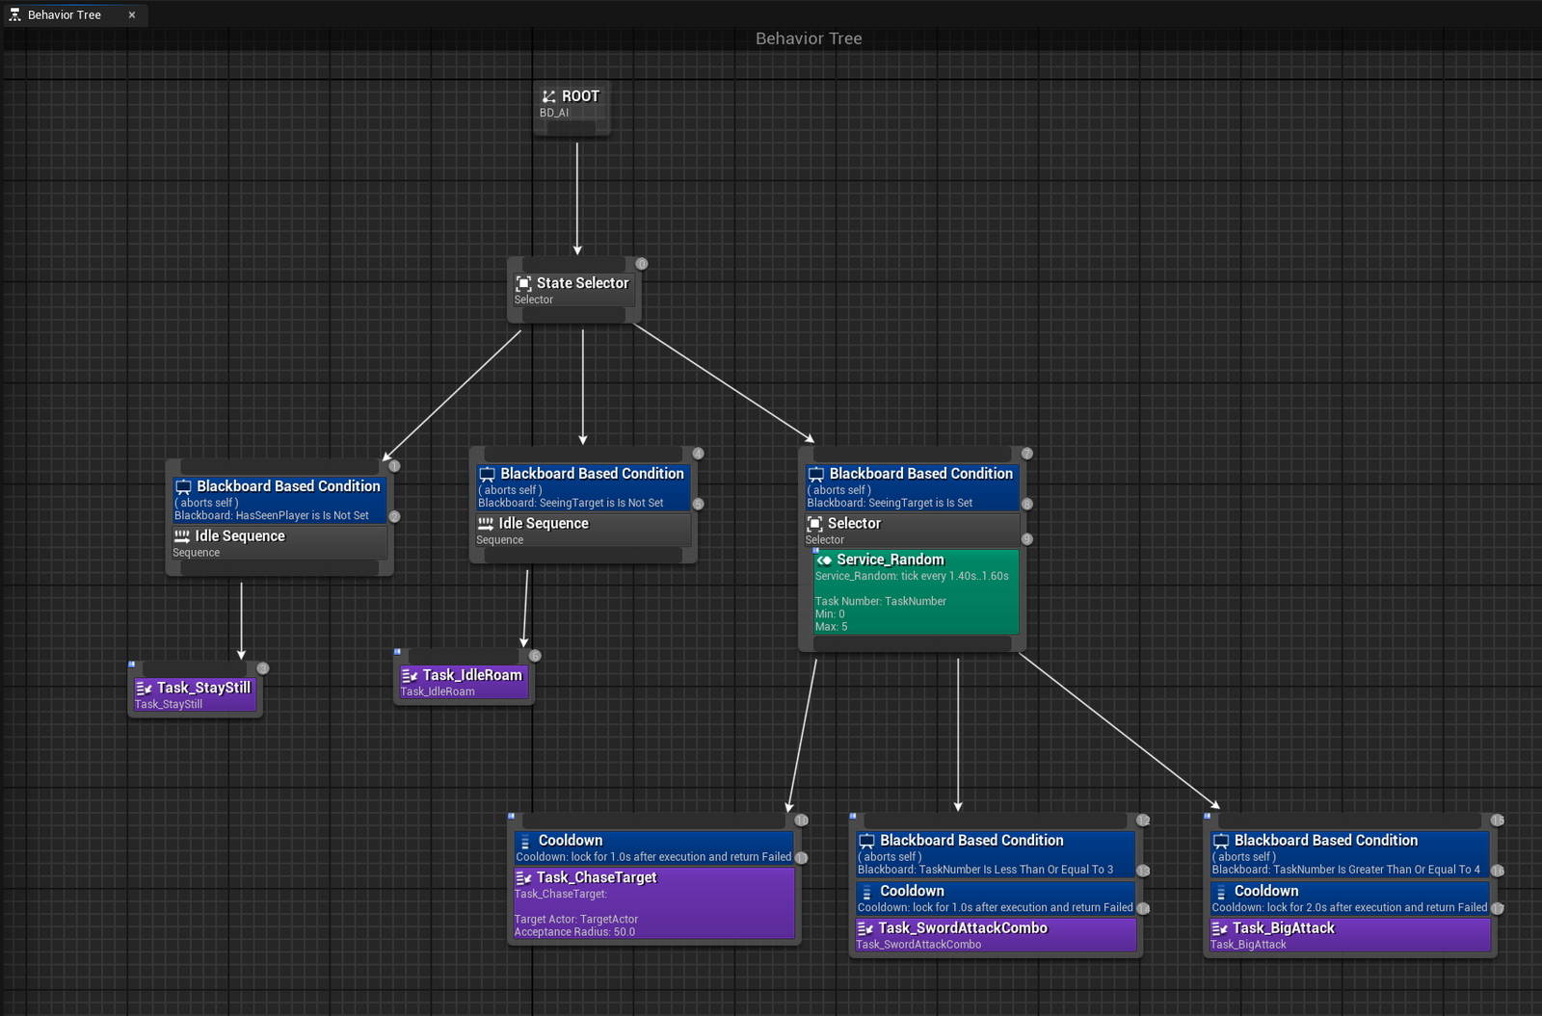Select the Selector node above Service_Random
This screenshot has width=1542, height=1016.
tap(912, 530)
